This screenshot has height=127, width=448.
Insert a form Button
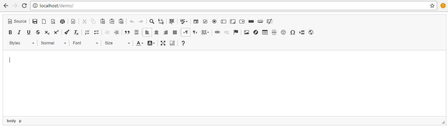pyautogui.click(x=251, y=21)
